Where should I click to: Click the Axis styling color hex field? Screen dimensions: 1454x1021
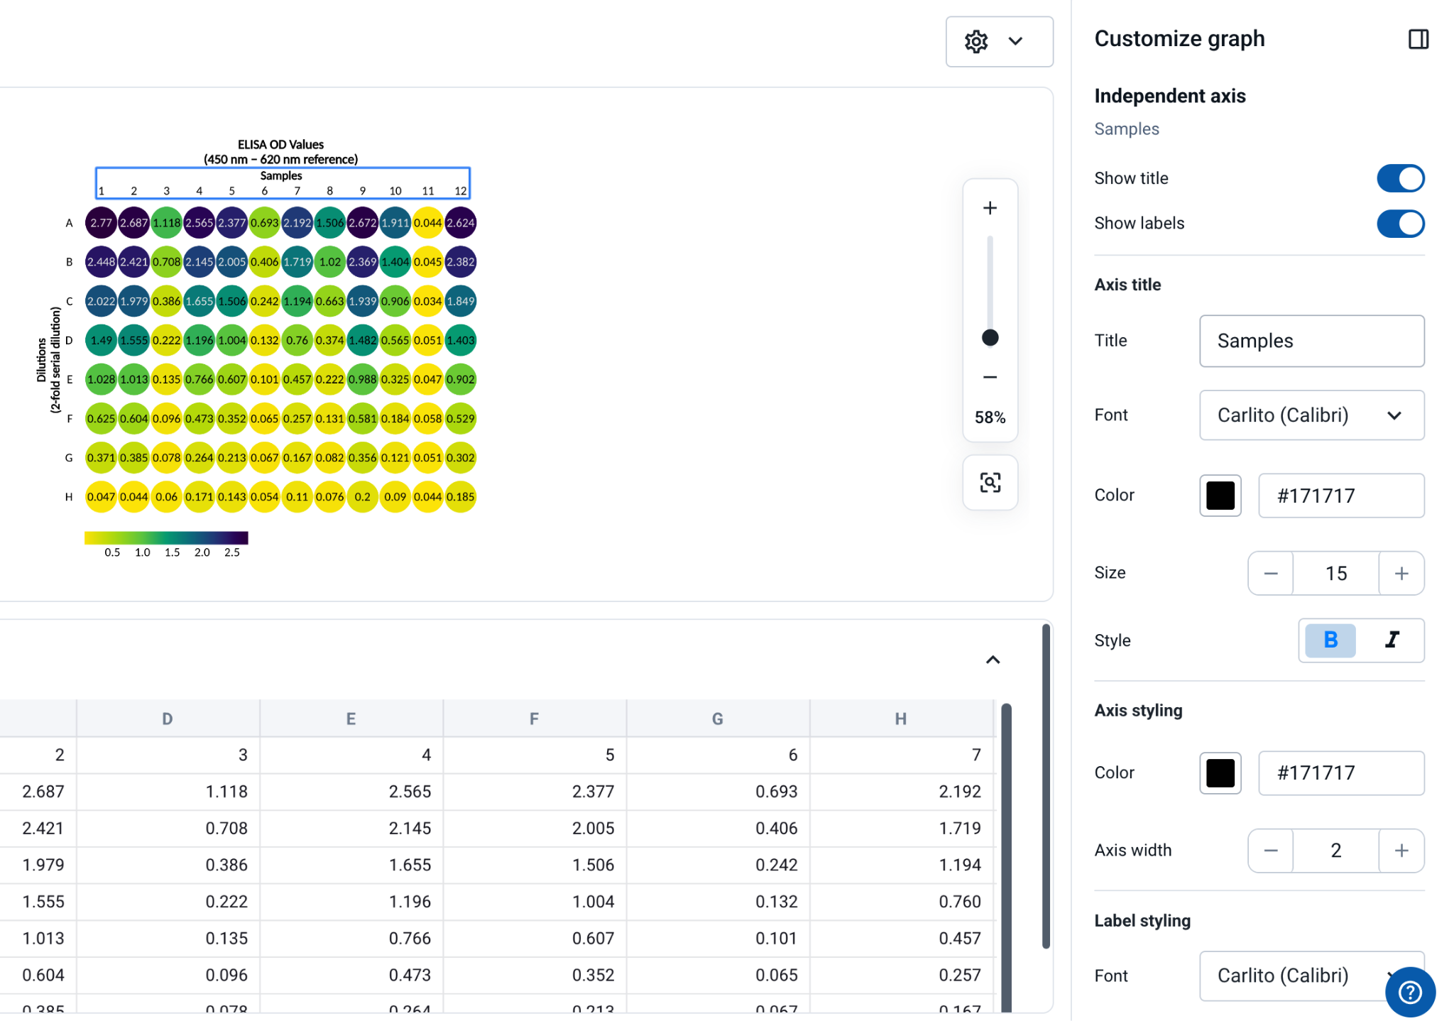pyautogui.click(x=1341, y=773)
